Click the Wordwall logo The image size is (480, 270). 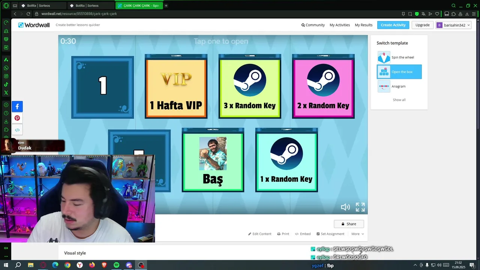[x=34, y=25]
